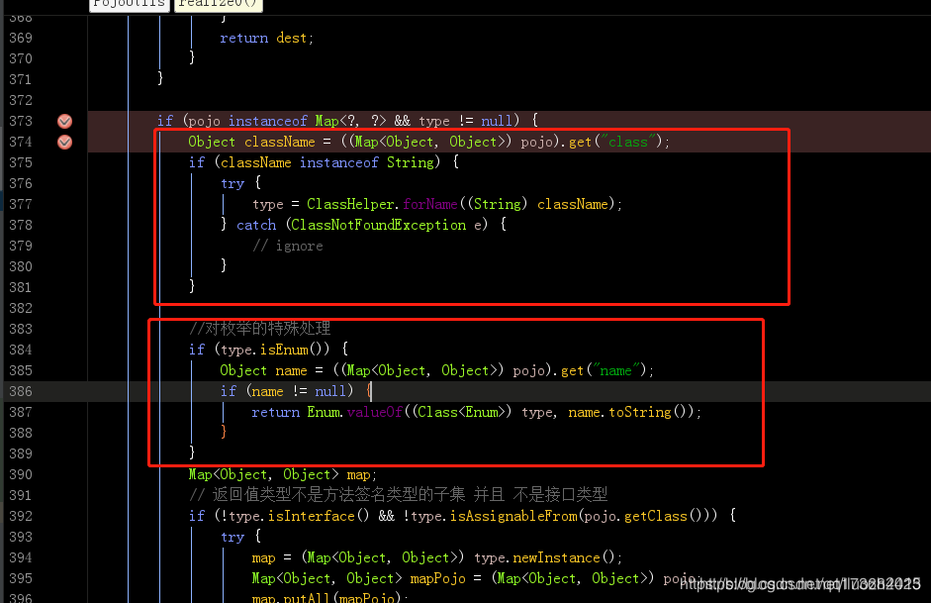Toggle the breakpoint on line 373
The height and width of the screenshot is (603, 931).
pyautogui.click(x=64, y=121)
